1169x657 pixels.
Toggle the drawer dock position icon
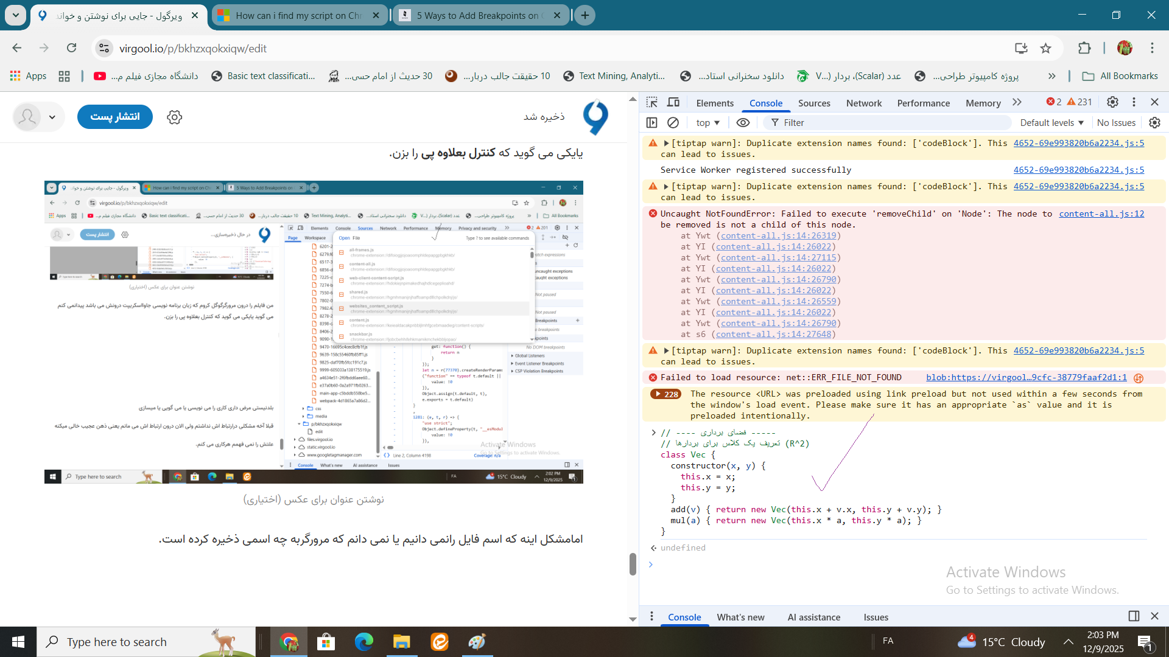click(x=1134, y=616)
